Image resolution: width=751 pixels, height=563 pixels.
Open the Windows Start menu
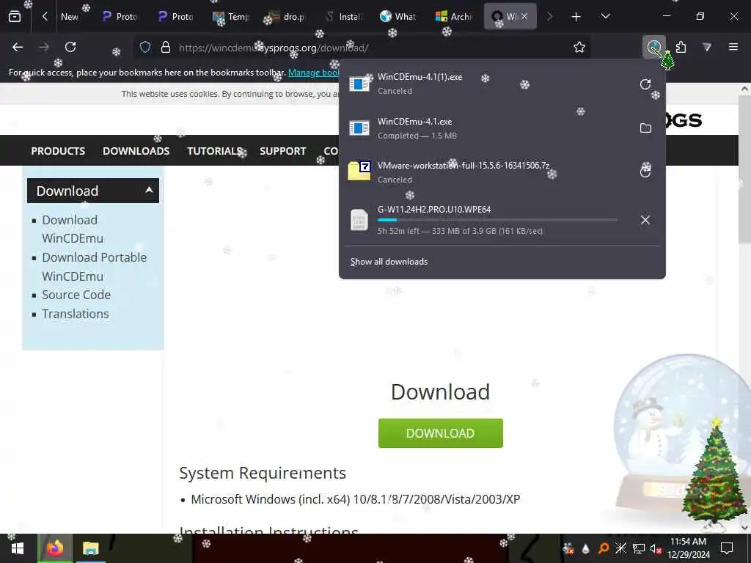click(x=18, y=548)
